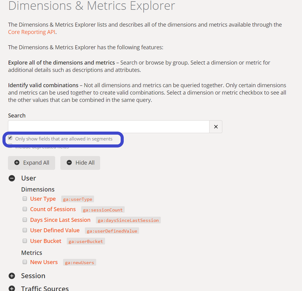Open the User Bucket dimension
The image size is (302, 291).
point(46,241)
